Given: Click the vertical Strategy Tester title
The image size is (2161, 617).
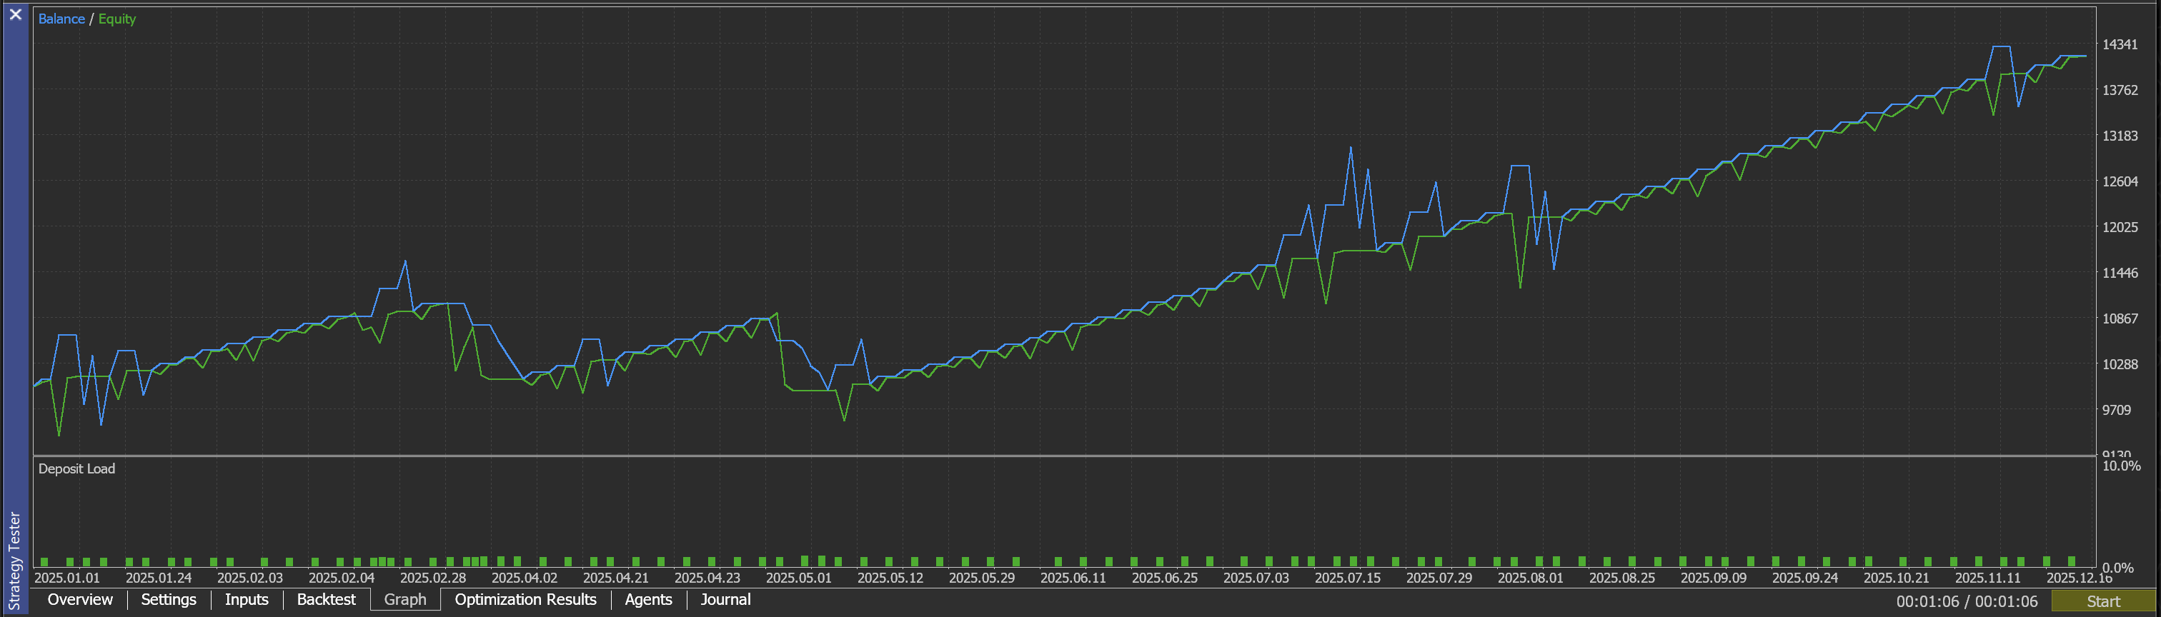Looking at the screenshot, I should pos(14,560).
